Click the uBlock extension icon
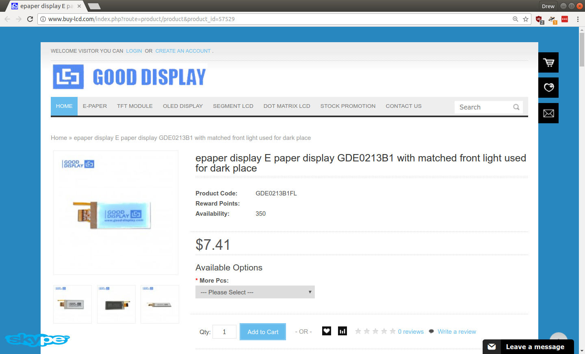This screenshot has width=585, height=354. pyautogui.click(x=539, y=19)
